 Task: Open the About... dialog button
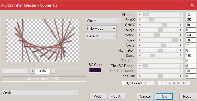tap(117, 96)
